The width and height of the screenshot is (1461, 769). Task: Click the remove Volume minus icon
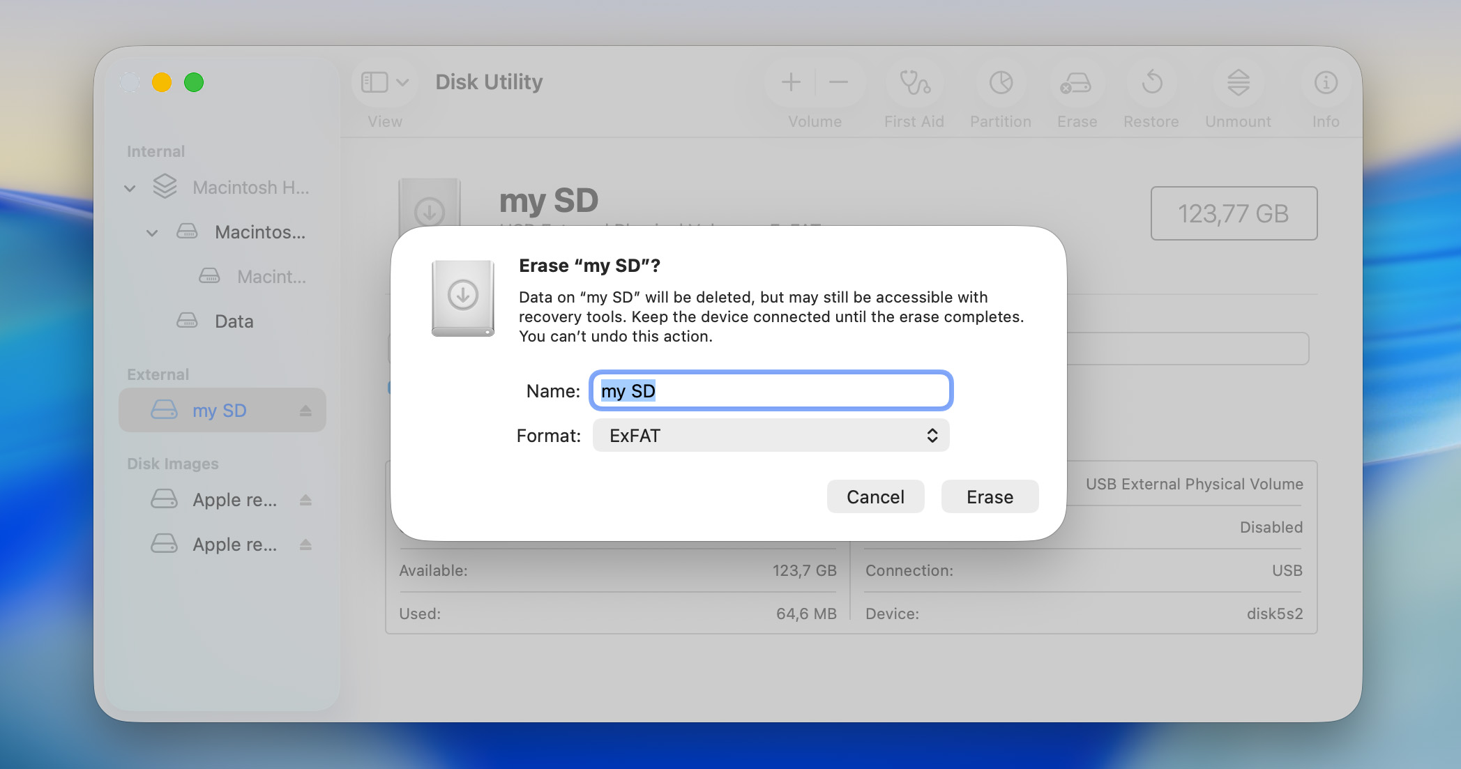838,82
